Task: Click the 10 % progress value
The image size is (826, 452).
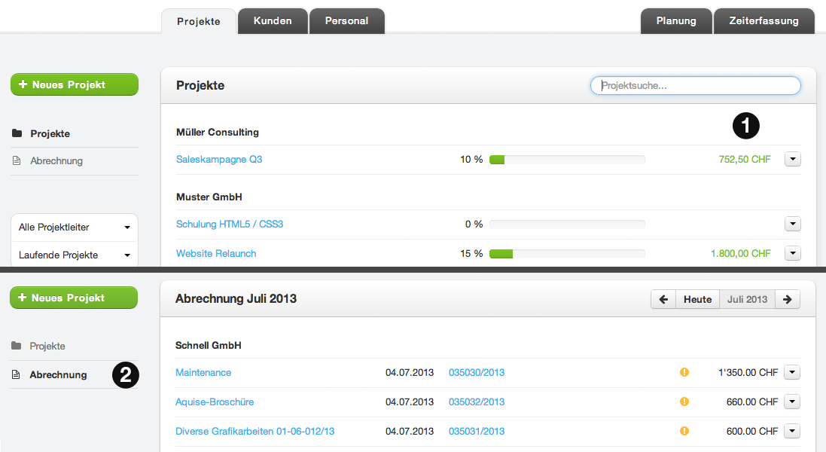Action: point(471,160)
